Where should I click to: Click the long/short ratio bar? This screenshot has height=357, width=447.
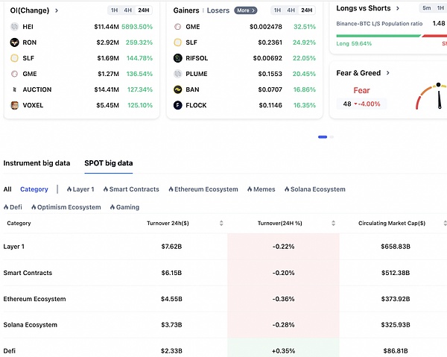coord(391,36)
